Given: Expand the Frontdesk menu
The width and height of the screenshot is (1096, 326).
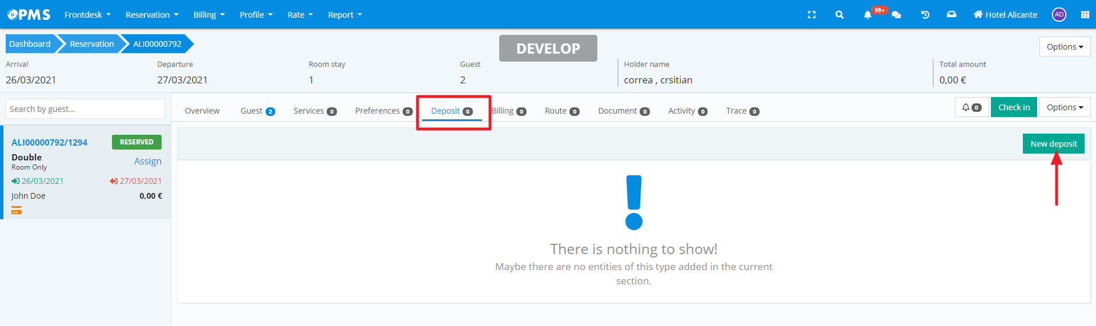Looking at the screenshot, I should [87, 15].
